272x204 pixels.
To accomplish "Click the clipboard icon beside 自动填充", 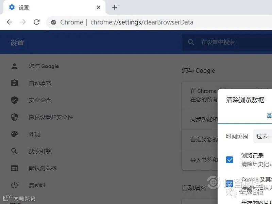I will coord(14,83).
